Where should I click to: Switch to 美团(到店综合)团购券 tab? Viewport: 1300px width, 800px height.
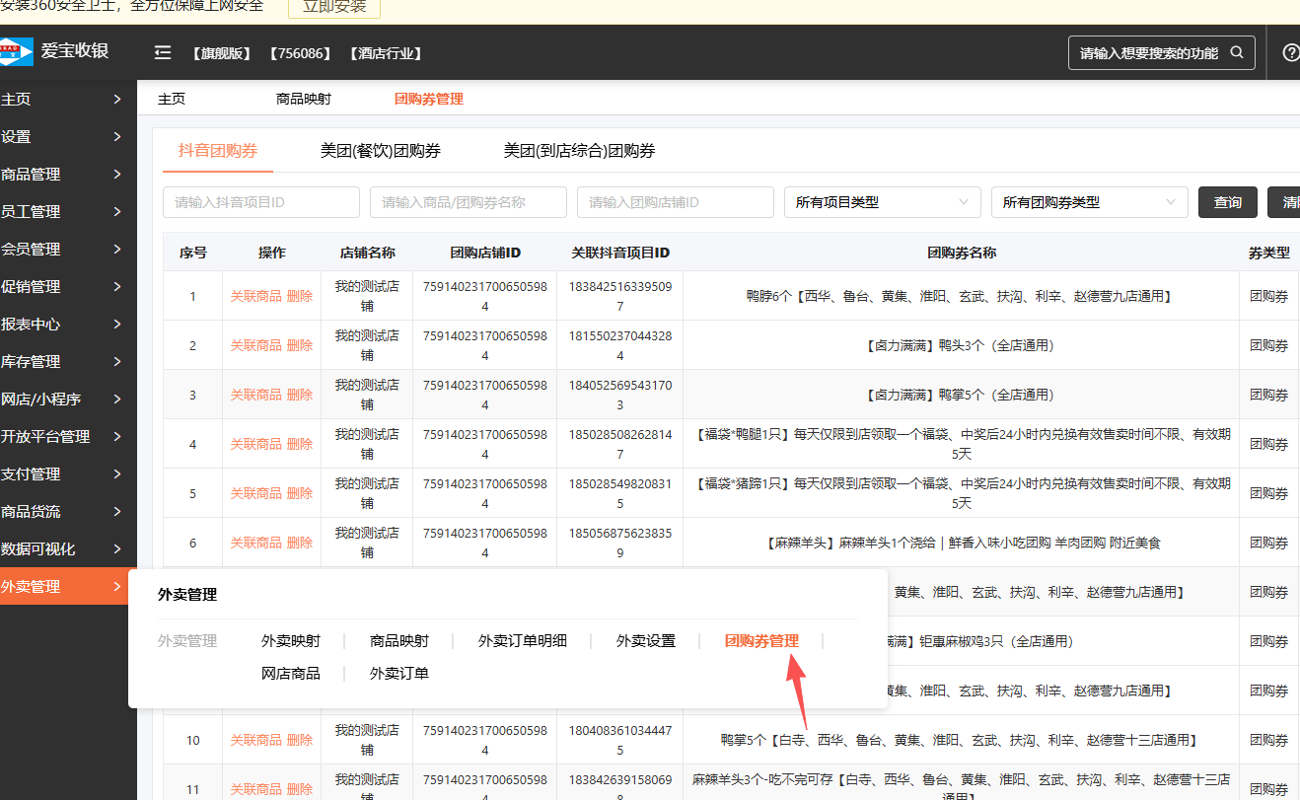[579, 151]
